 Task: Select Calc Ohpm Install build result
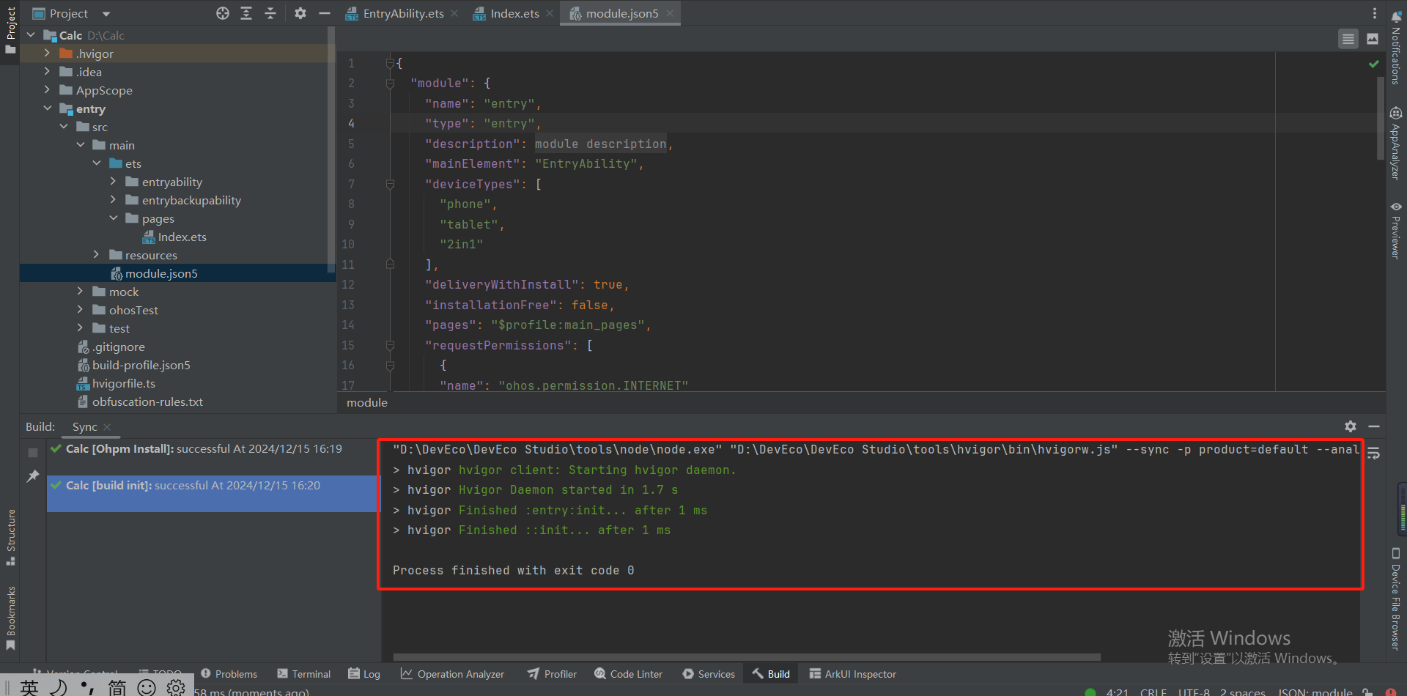coord(213,448)
